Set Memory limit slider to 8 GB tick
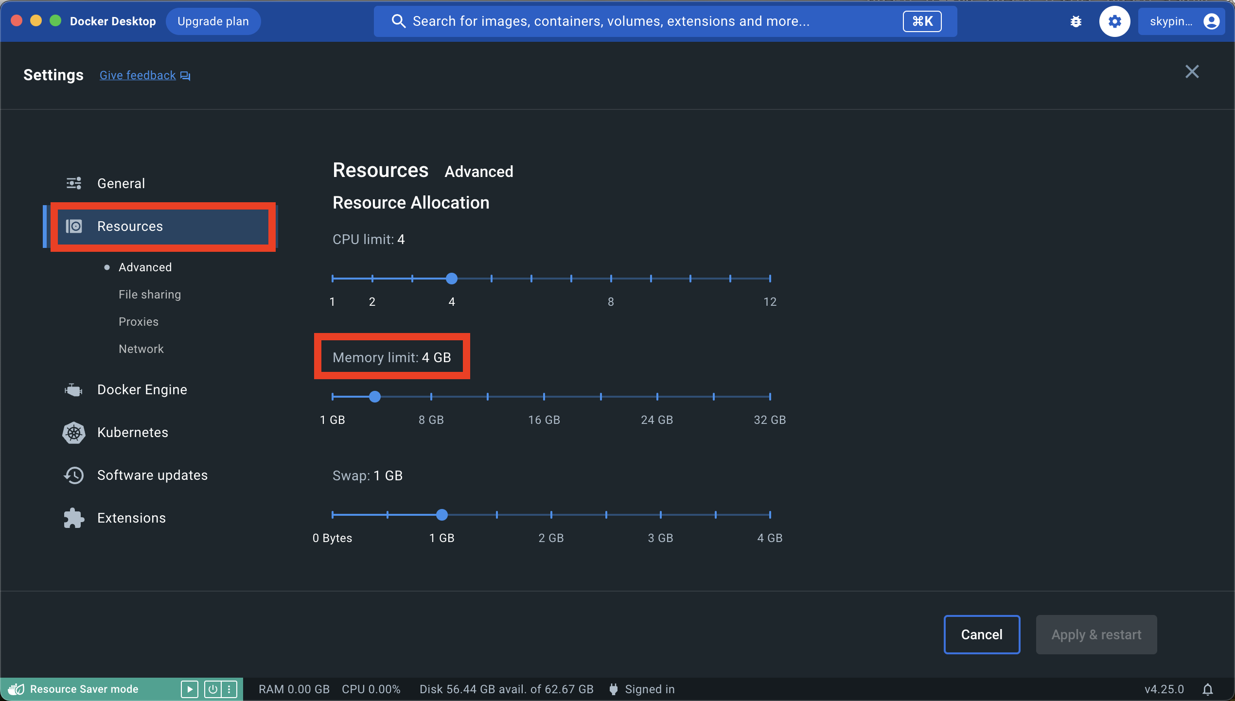 click(431, 397)
